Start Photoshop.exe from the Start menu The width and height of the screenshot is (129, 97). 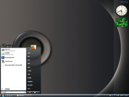pos(13,57)
